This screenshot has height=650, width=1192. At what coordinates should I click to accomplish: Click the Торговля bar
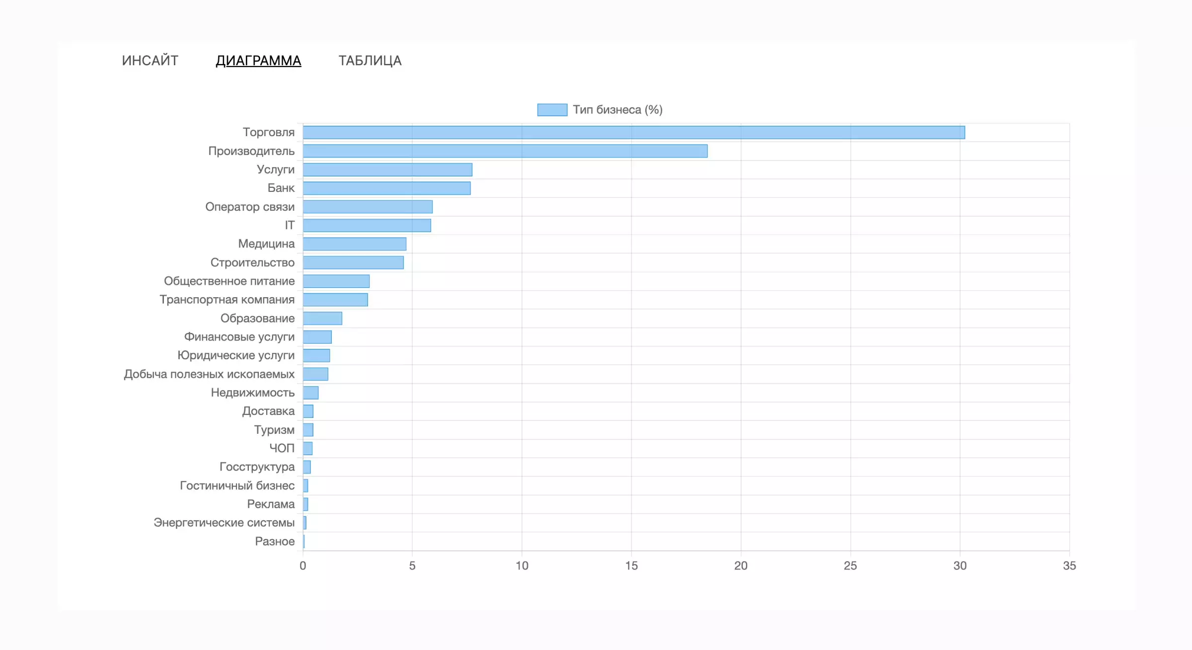point(633,132)
